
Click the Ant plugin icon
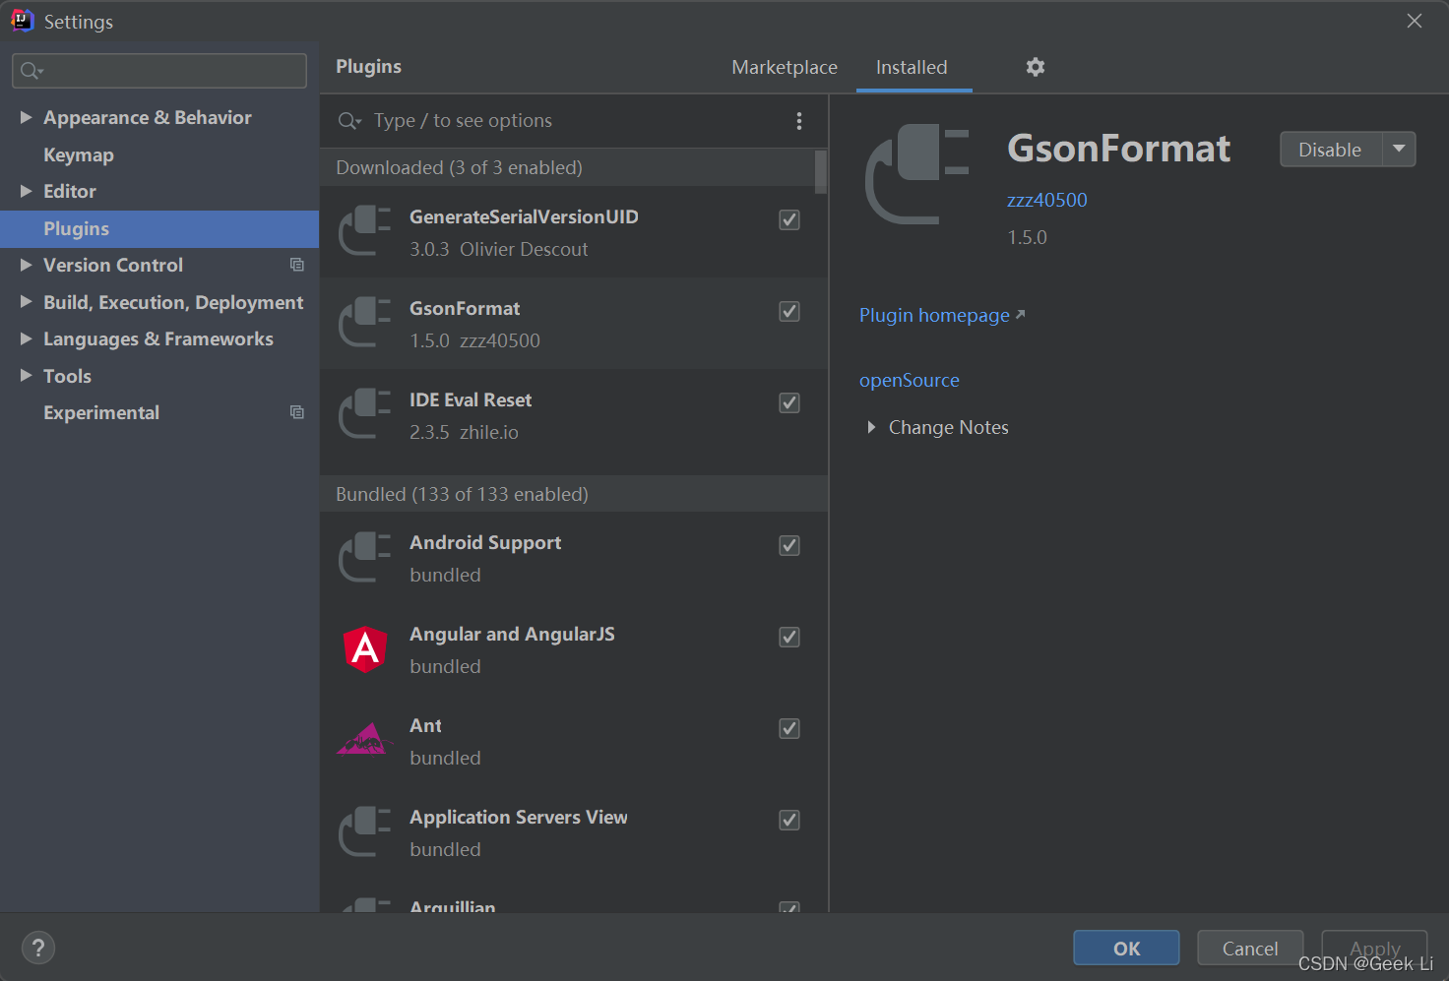coord(364,739)
